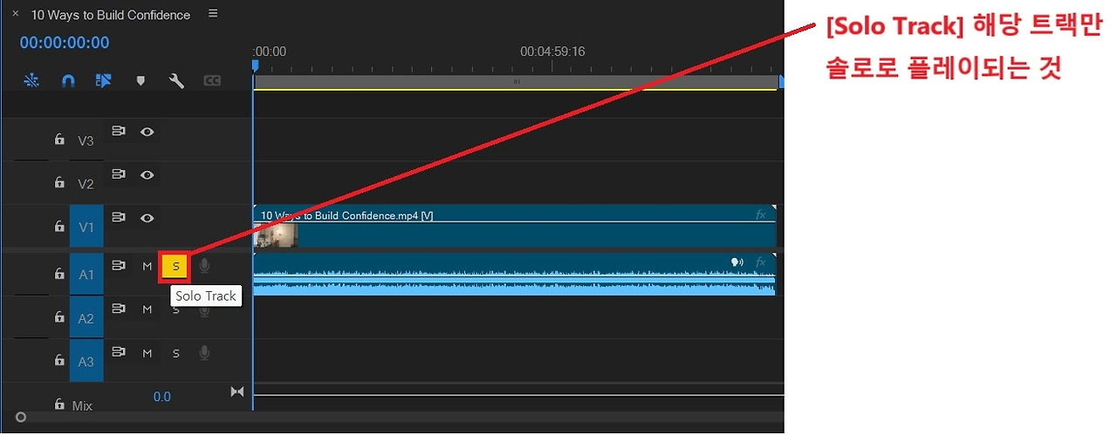Screen dimensions: 1117x435
Task: Toggle lock on track V3
Action: coord(58,139)
